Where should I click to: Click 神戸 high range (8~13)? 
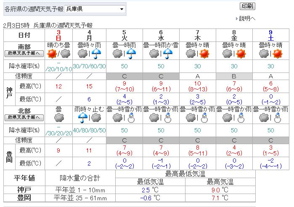(x=198, y=89)
